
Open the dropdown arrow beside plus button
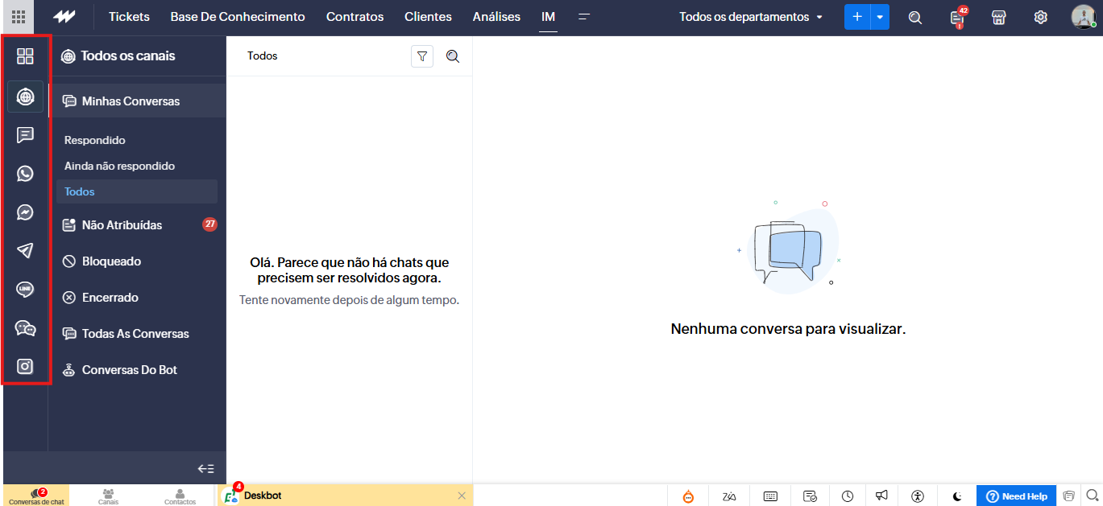[880, 17]
